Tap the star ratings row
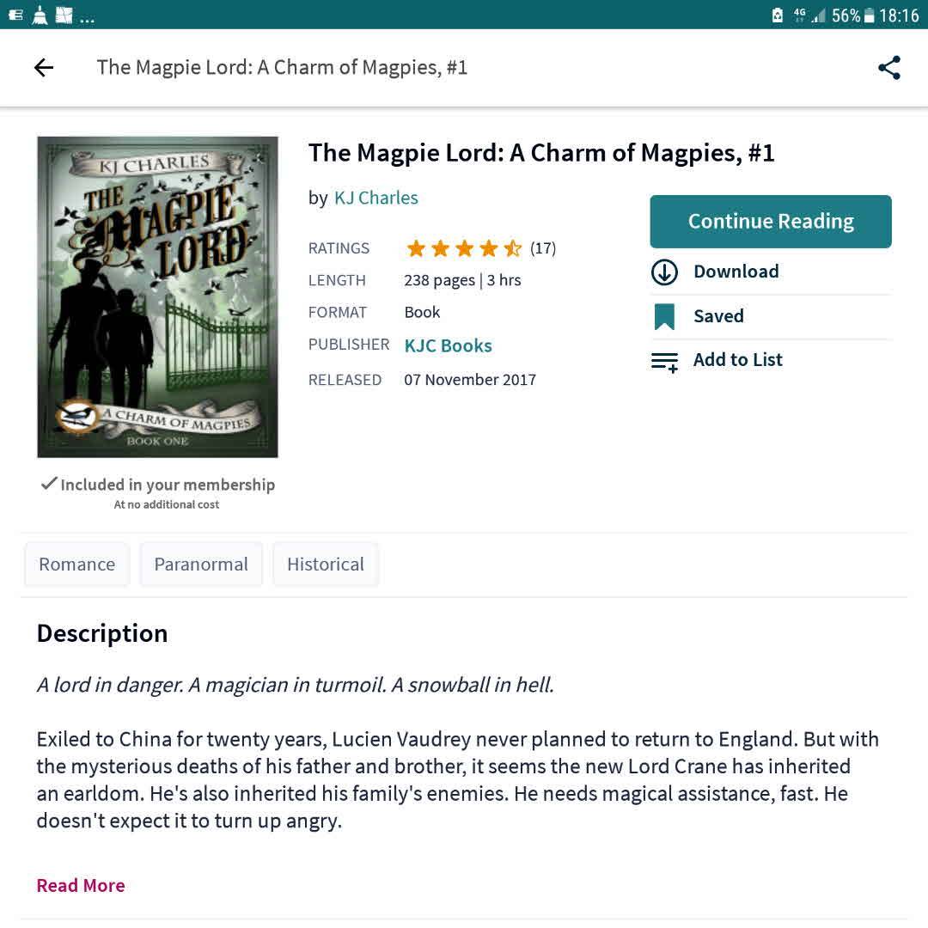This screenshot has width=928, height=928. (464, 248)
